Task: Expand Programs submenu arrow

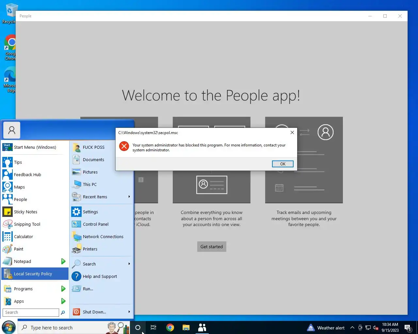Action: (x=63, y=289)
